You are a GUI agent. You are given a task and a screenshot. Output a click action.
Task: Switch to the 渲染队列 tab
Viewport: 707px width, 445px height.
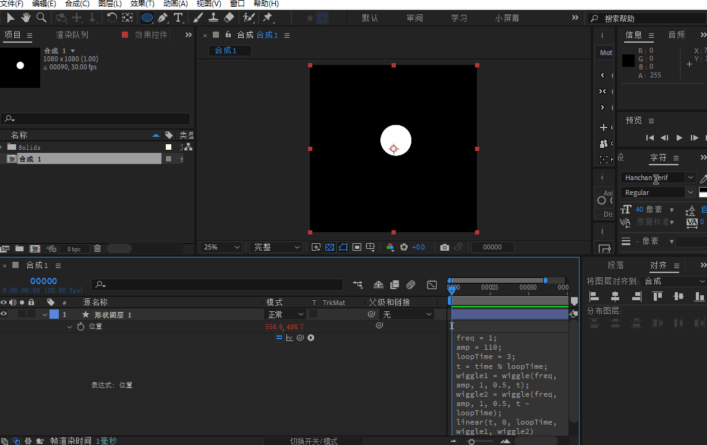coord(72,35)
